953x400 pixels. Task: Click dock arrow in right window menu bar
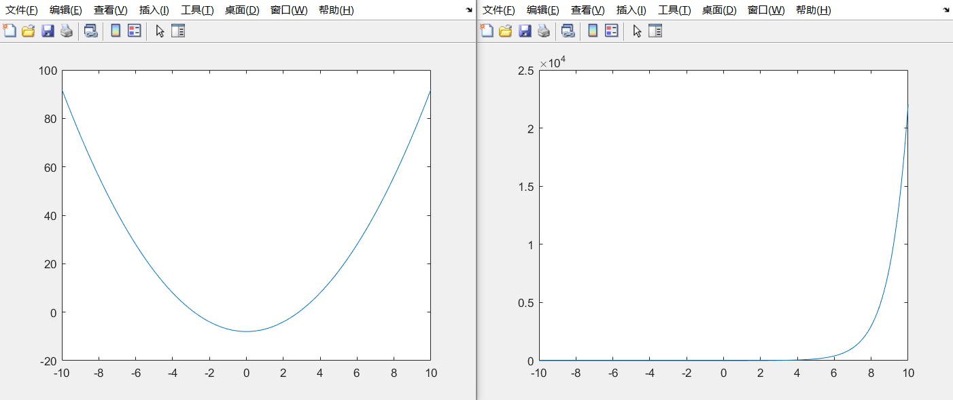[946, 10]
